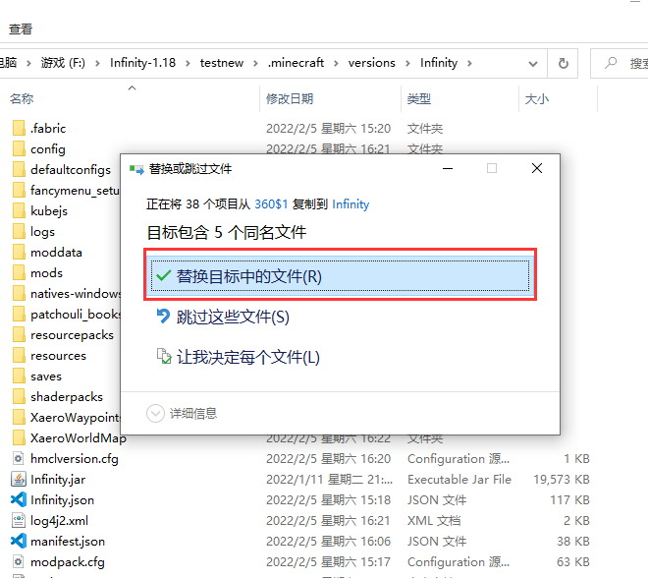Select the manifest.json file name
648x579 pixels.
click(x=68, y=542)
